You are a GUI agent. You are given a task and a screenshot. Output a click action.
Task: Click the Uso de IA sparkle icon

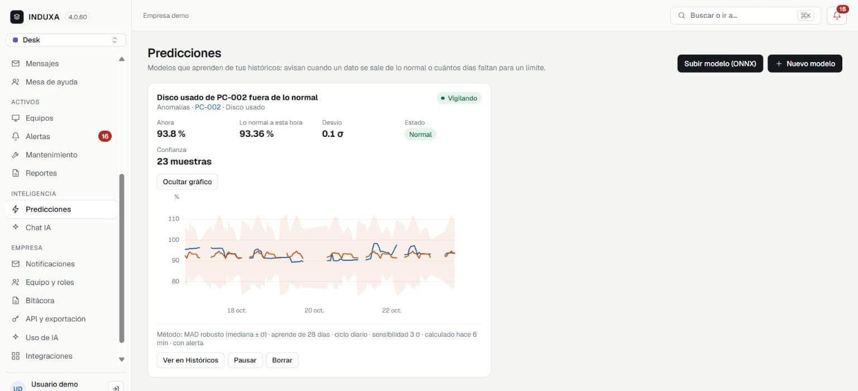[x=16, y=337]
